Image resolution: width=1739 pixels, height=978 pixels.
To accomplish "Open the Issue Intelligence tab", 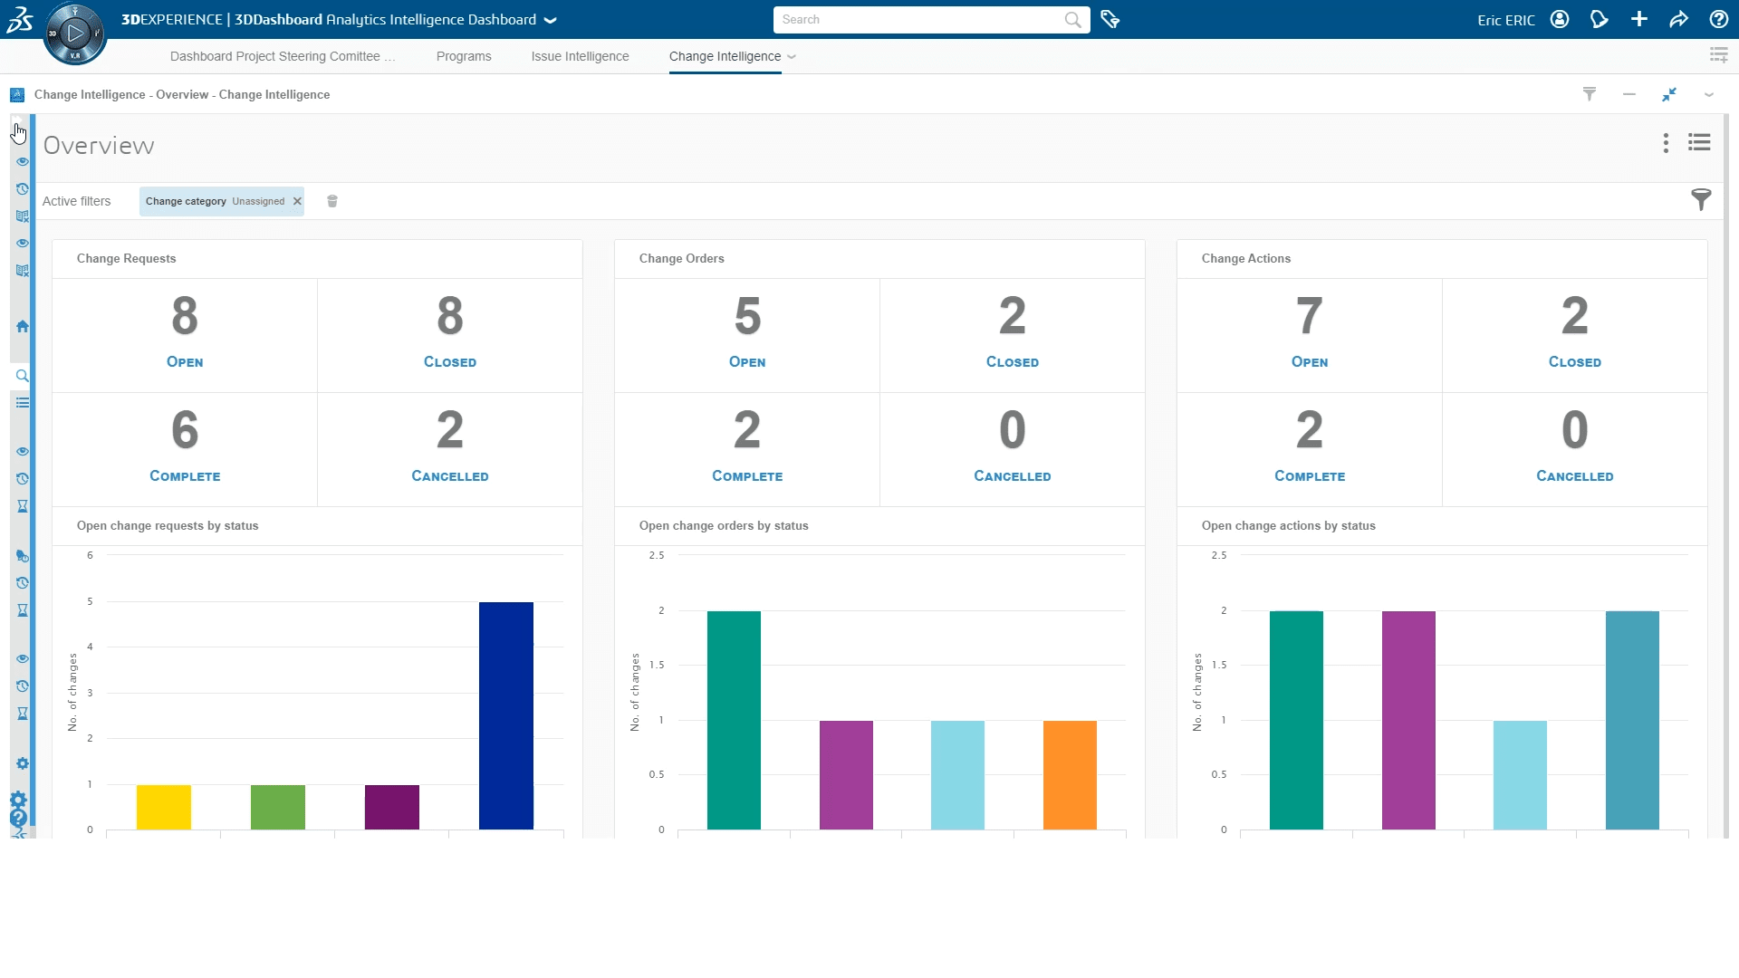I will [580, 56].
